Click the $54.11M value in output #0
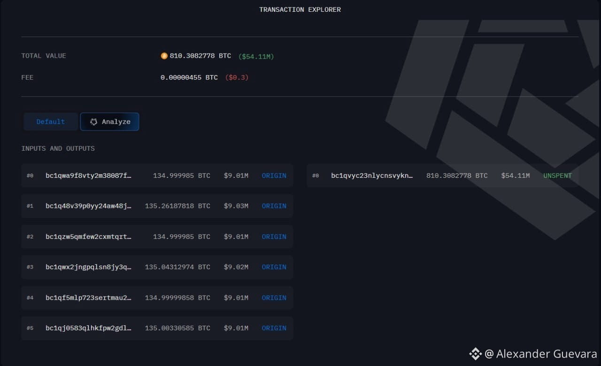 [x=516, y=175]
